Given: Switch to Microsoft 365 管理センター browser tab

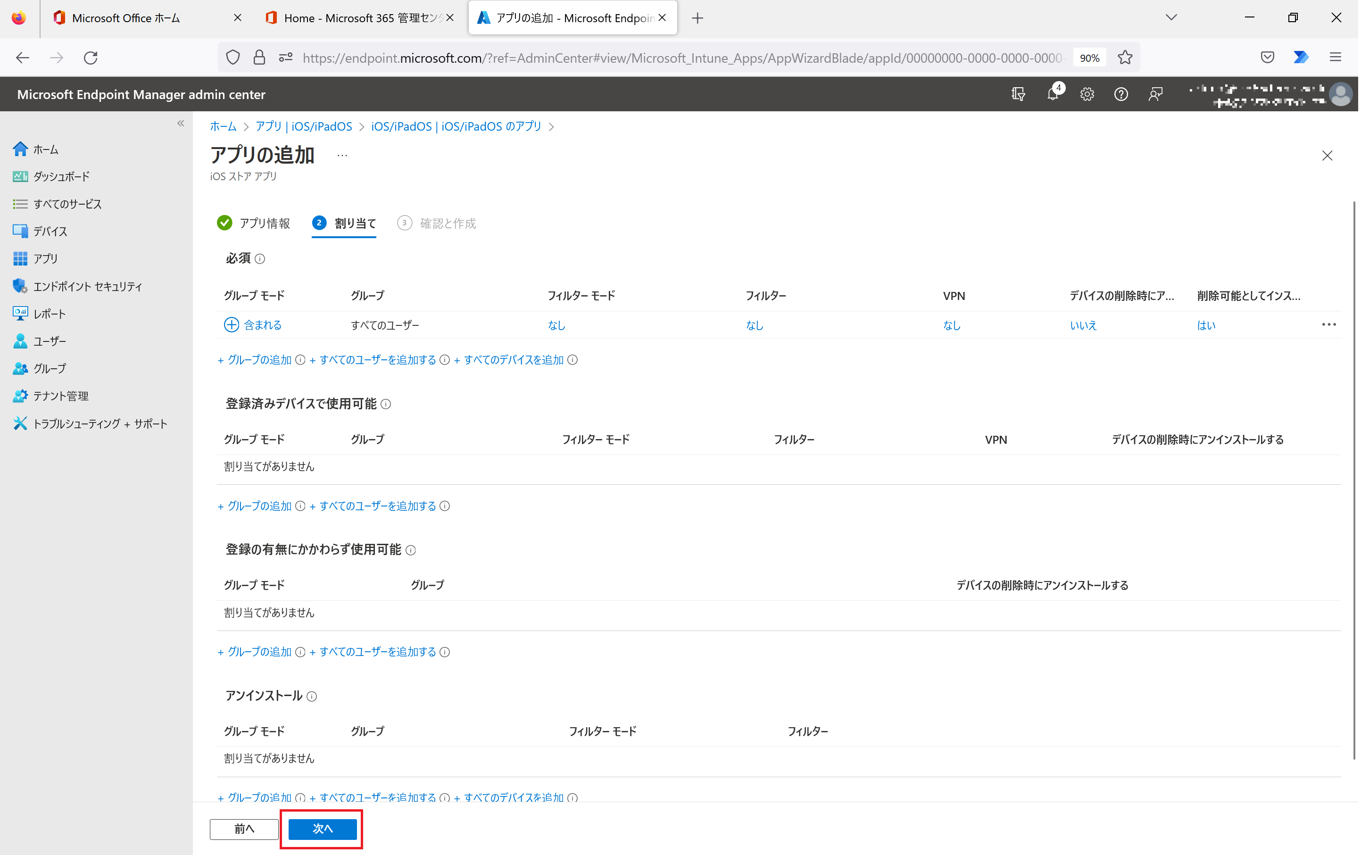Looking at the screenshot, I should [359, 18].
